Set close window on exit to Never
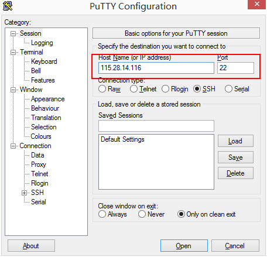 pyautogui.click(x=142, y=214)
